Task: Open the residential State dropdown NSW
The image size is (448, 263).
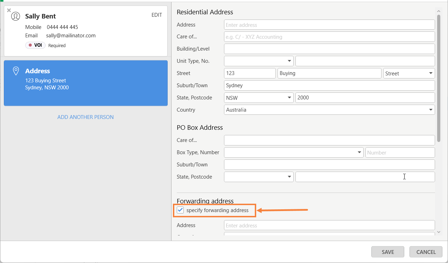Action: [x=259, y=98]
